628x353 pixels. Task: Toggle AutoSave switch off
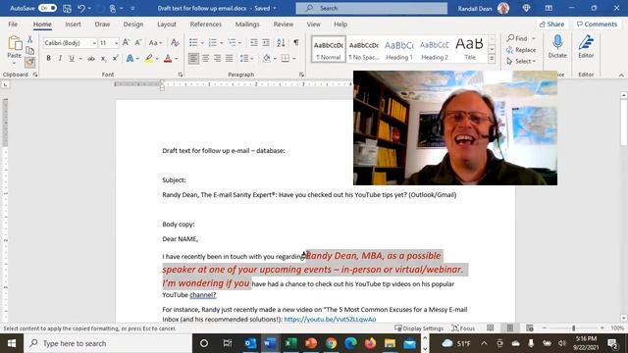pos(48,8)
